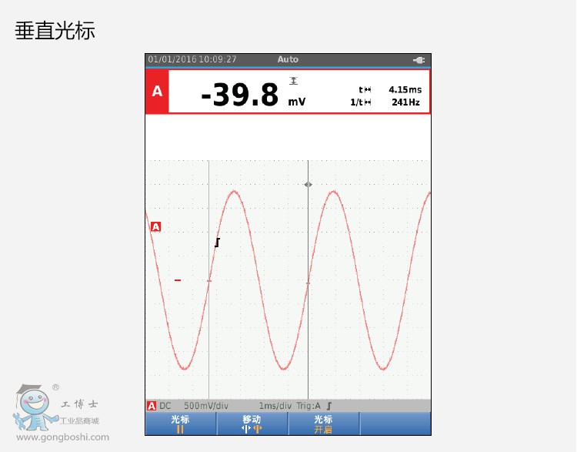Click the 1ms/div timebase readout
This screenshot has width=577, height=452.
(275, 406)
